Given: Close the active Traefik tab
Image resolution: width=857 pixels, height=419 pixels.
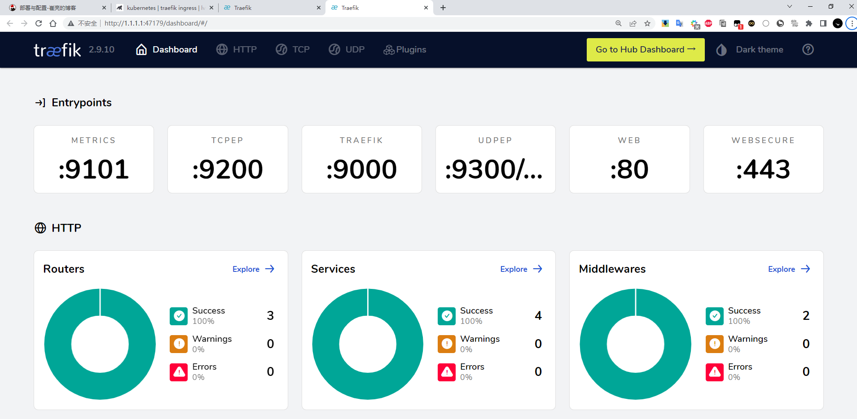Looking at the screenshot, I should [x=426, y=8].
